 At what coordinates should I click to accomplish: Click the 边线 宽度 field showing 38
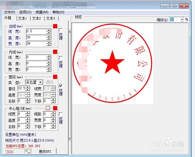coord(36,43)
